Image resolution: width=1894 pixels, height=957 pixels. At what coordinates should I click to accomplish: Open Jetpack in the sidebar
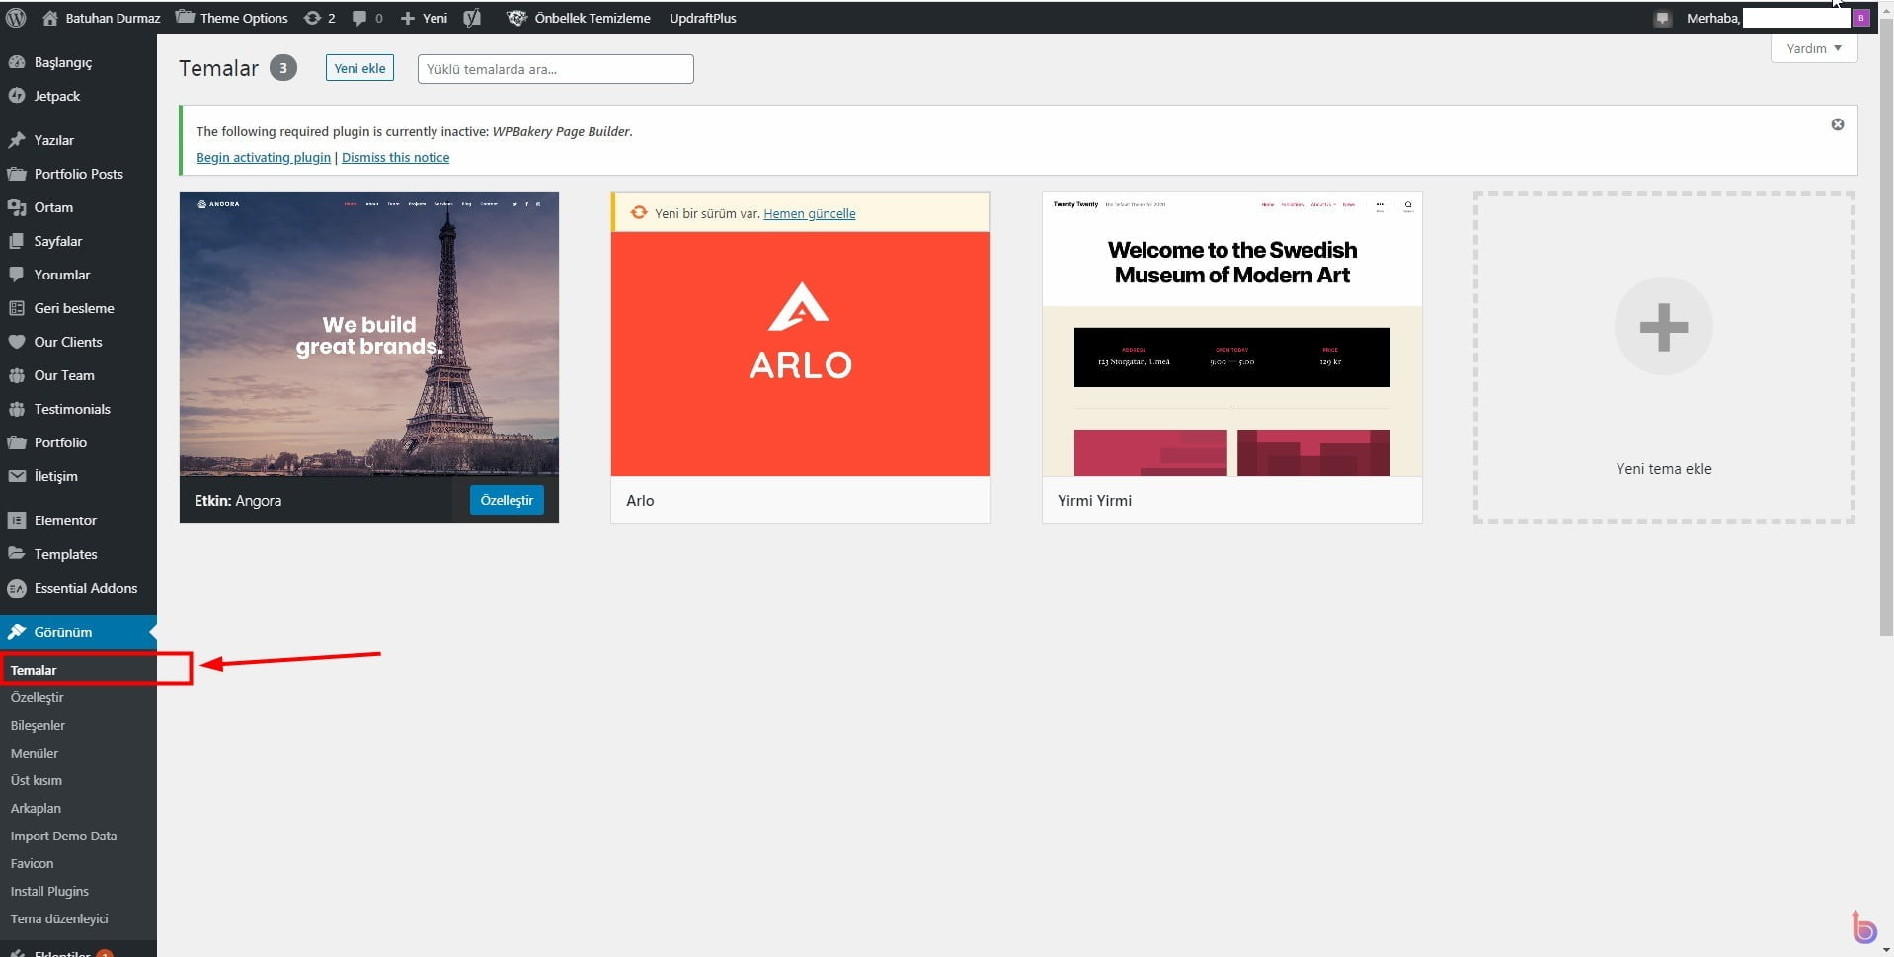point(78,96)
